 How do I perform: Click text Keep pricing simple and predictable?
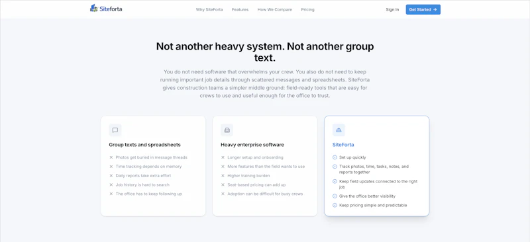373,205
